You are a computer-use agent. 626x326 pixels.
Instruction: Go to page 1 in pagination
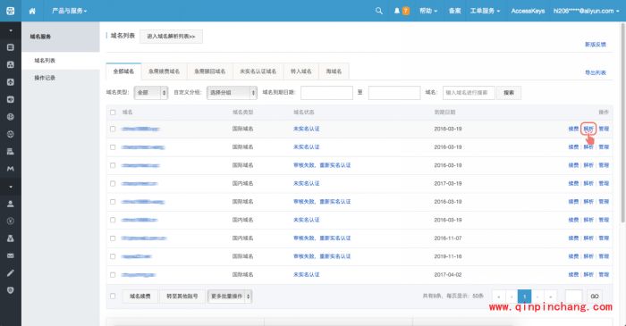click(x=524, y=297)
